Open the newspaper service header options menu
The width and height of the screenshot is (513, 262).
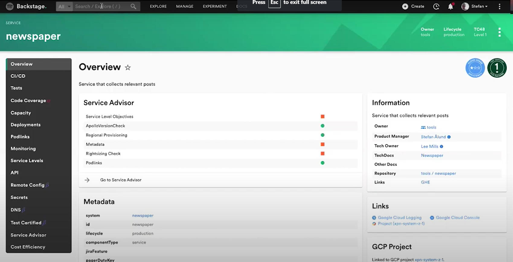pyautogui.click(x=499, y=32)
